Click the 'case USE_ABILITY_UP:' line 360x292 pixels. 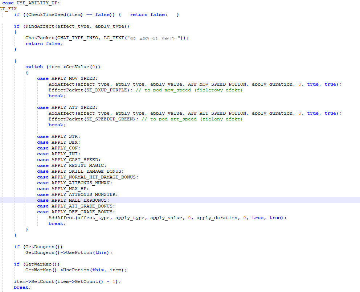[31, 3]
